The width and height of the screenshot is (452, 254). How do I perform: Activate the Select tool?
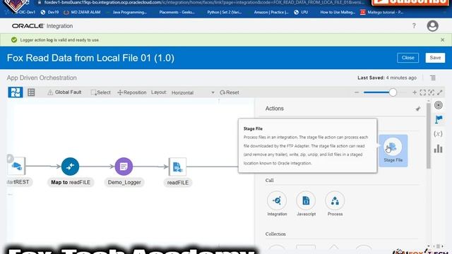point(100,92)
